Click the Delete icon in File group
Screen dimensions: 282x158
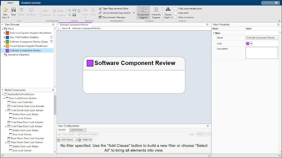click(x=21, y=10)
